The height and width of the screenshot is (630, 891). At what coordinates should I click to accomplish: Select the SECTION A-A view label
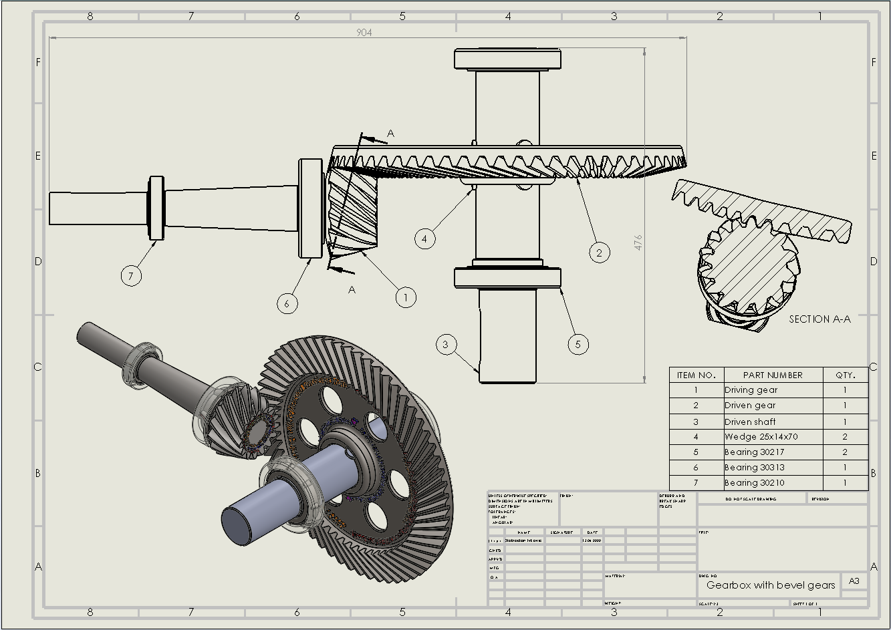point(819,319)
